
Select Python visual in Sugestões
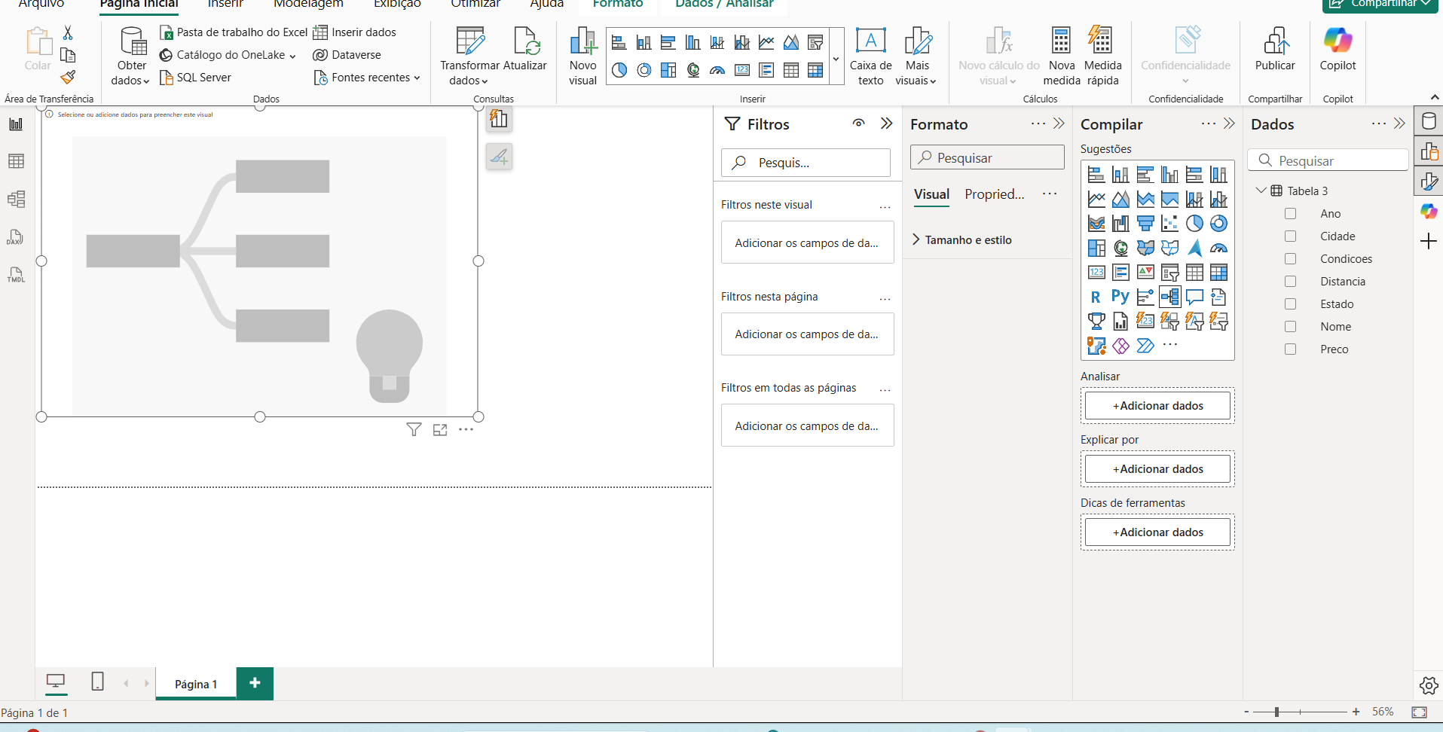(1120, 297)
